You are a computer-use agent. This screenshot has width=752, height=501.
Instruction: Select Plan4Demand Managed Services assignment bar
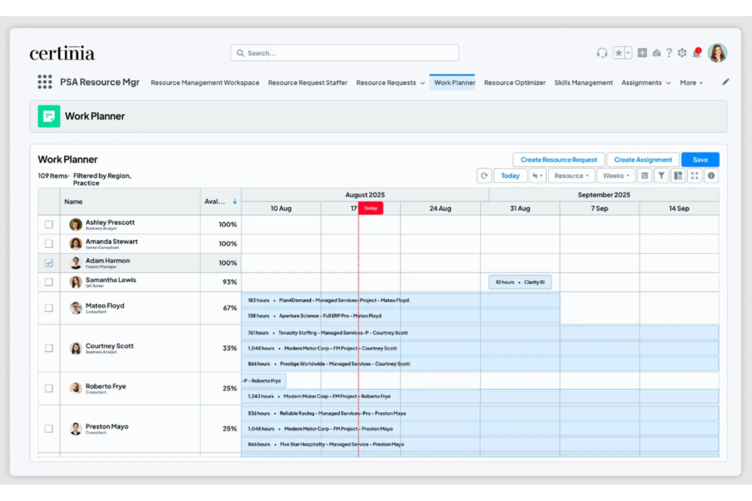pos(400,300)
